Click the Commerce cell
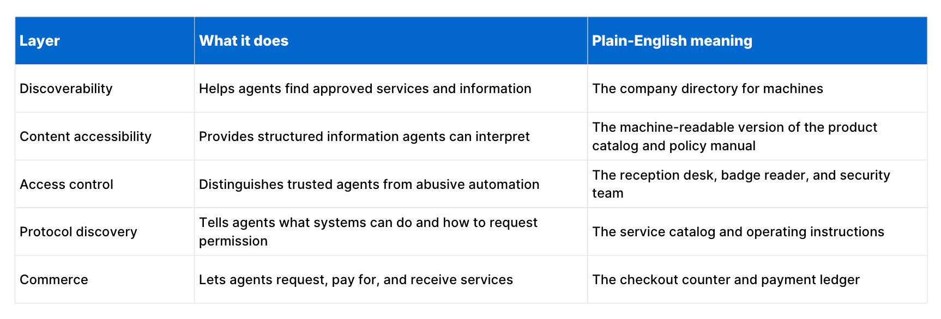This screenshot has height=319, width=941. click(x=105, y=280)
